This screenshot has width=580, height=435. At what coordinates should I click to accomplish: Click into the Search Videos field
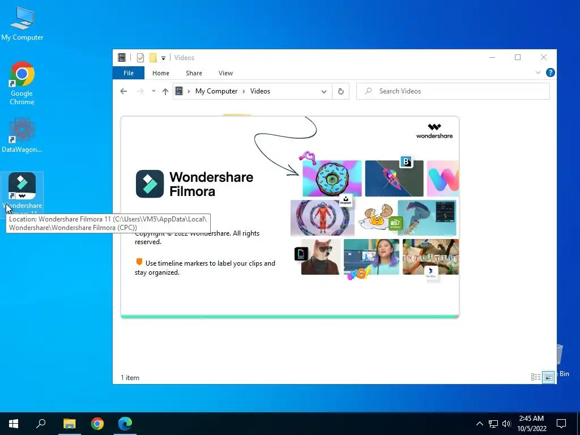[x=453, y=91]
